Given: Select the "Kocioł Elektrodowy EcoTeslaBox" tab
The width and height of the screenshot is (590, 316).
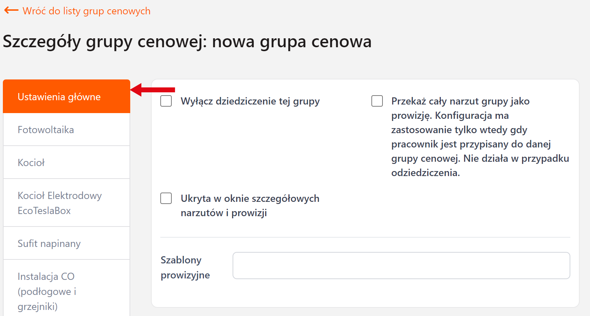Looking at the screenshot, I should pyautogui.click(x=60, y=203).
